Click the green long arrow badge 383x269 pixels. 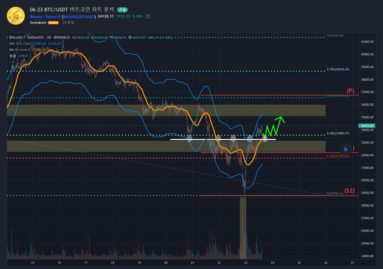point(122,10)
